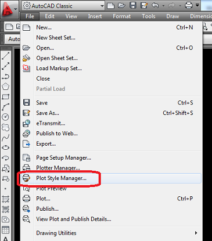The image size is (212, 241).
Task: Open the Format menu in the menu bar
Action: click(x=122, y=16)
